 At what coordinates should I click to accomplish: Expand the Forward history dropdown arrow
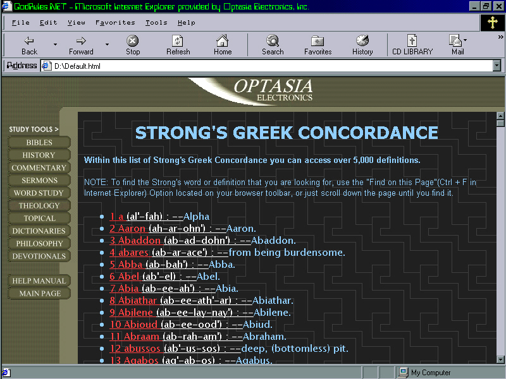coord(107,44)
